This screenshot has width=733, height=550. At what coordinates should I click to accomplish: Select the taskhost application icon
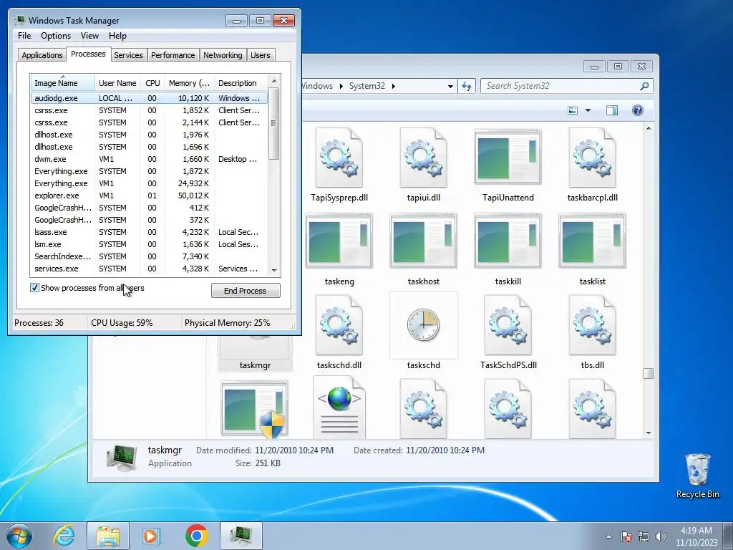[424, 241]
